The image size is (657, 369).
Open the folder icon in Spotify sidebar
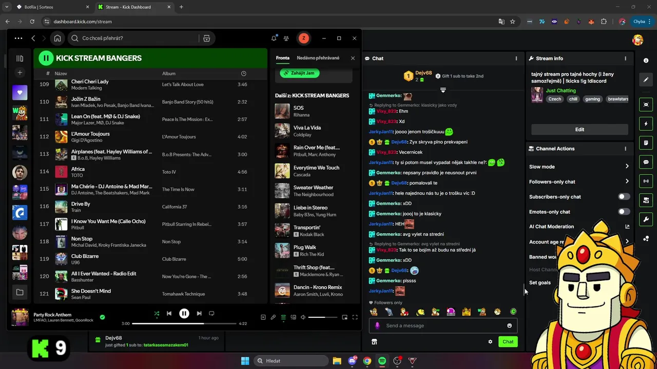[x=20, y=292]
